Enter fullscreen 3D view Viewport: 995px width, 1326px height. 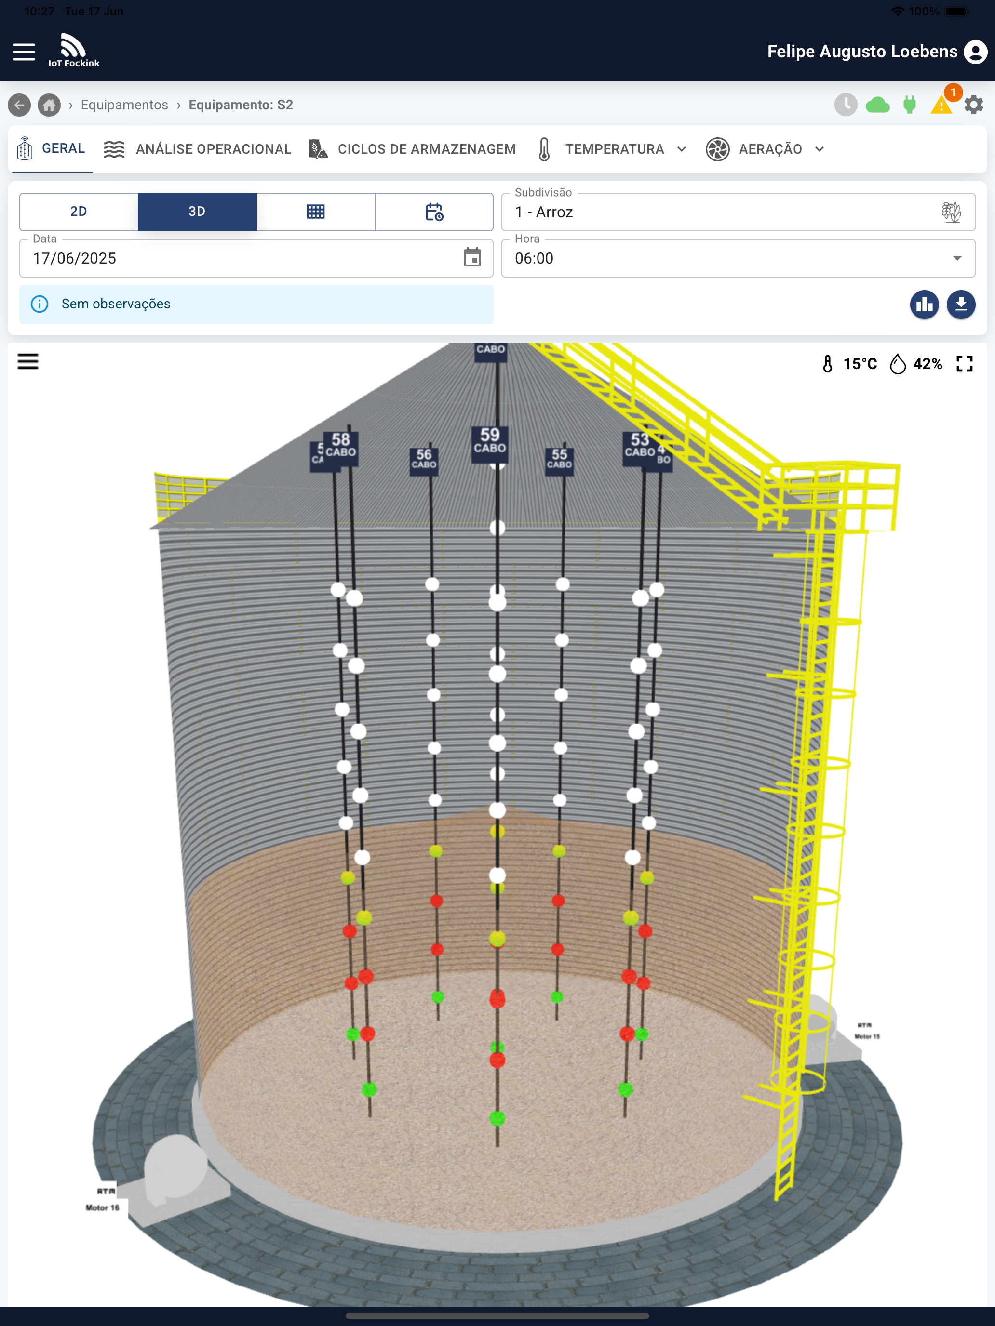[x=965, y=363]
